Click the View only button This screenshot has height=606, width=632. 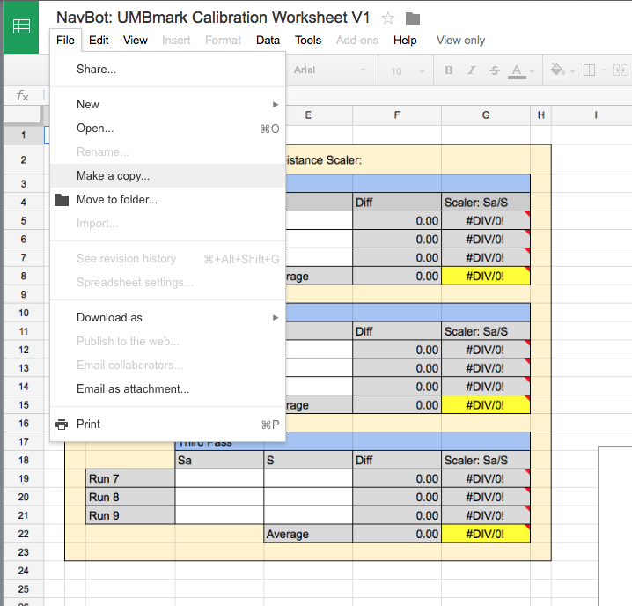click(x=460, y=40)
